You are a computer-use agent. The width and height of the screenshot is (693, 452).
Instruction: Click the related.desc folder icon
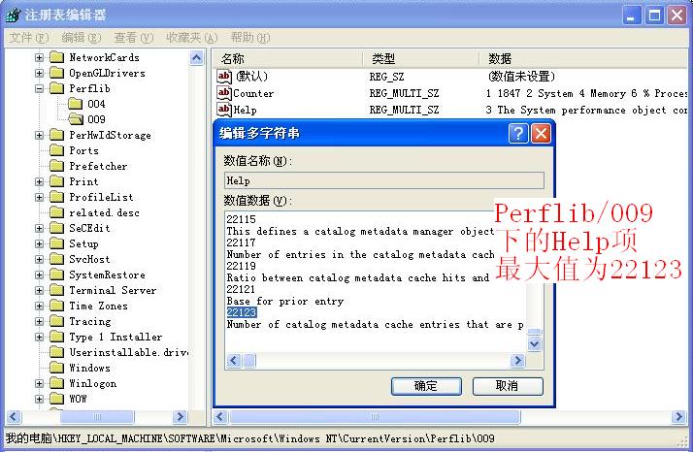[x=57, y=212]
